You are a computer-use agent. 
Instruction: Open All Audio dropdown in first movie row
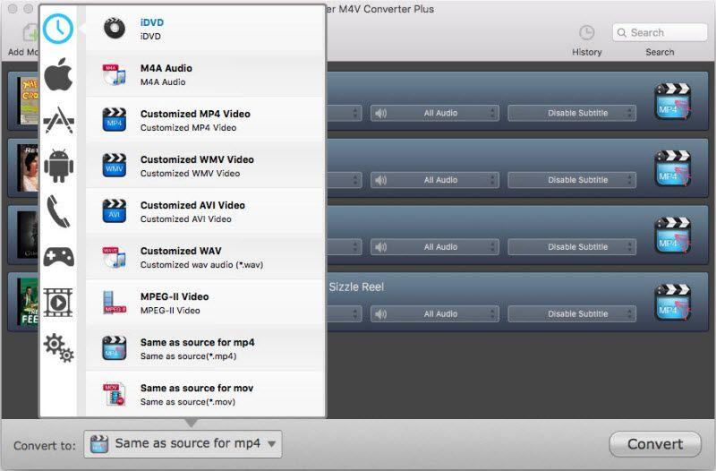pyautogui.click(x=435, y=113)
